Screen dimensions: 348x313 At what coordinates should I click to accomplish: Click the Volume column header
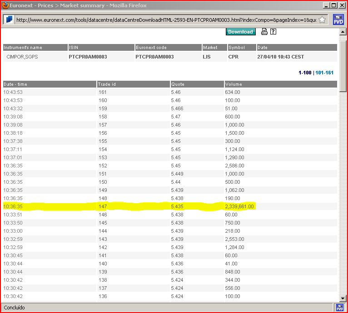pos(281,84)
